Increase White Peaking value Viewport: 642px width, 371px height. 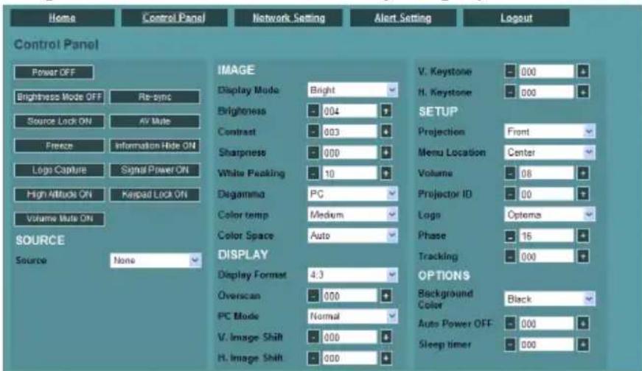[385, 174]
